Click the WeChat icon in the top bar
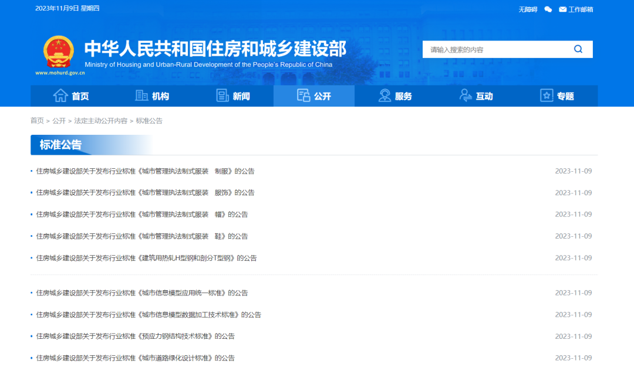Screen dimensions: 634x367 (548, 9)
